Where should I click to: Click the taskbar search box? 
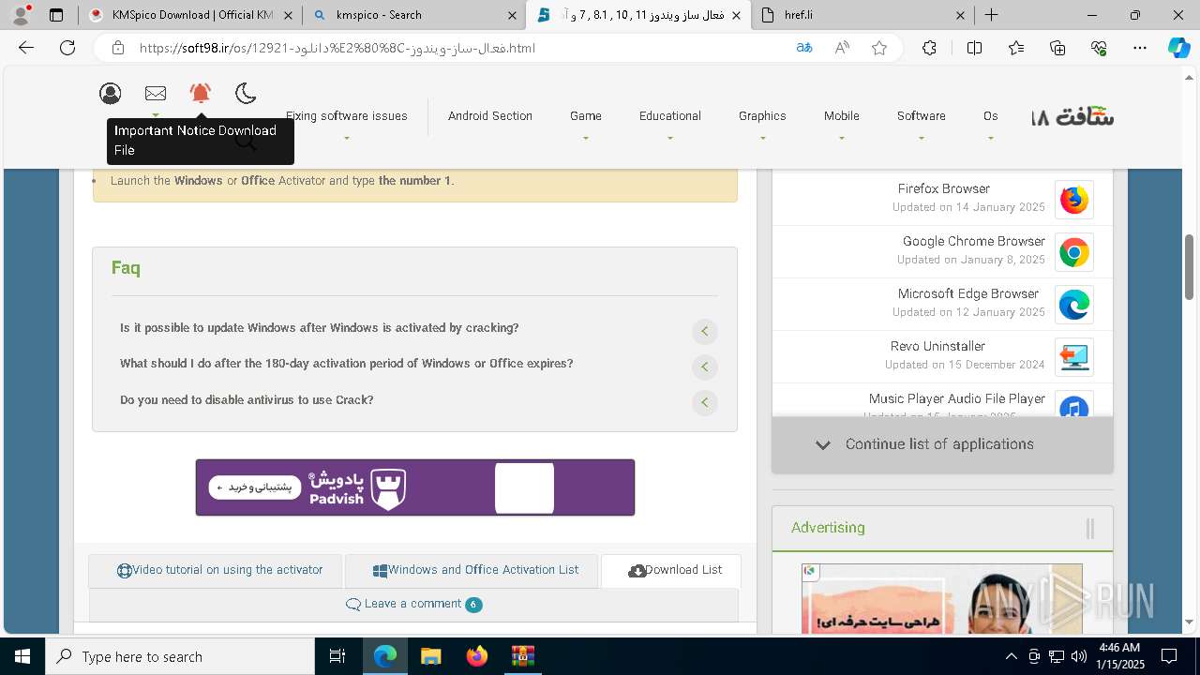click(180, 656)
